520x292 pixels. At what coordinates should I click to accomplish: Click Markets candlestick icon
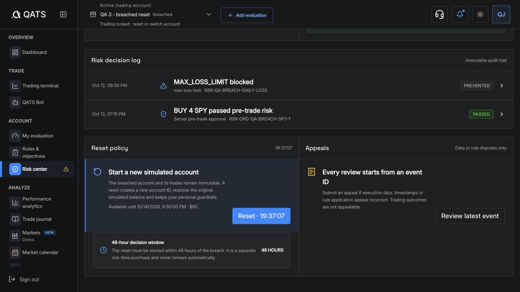click(x=15, y=236)
